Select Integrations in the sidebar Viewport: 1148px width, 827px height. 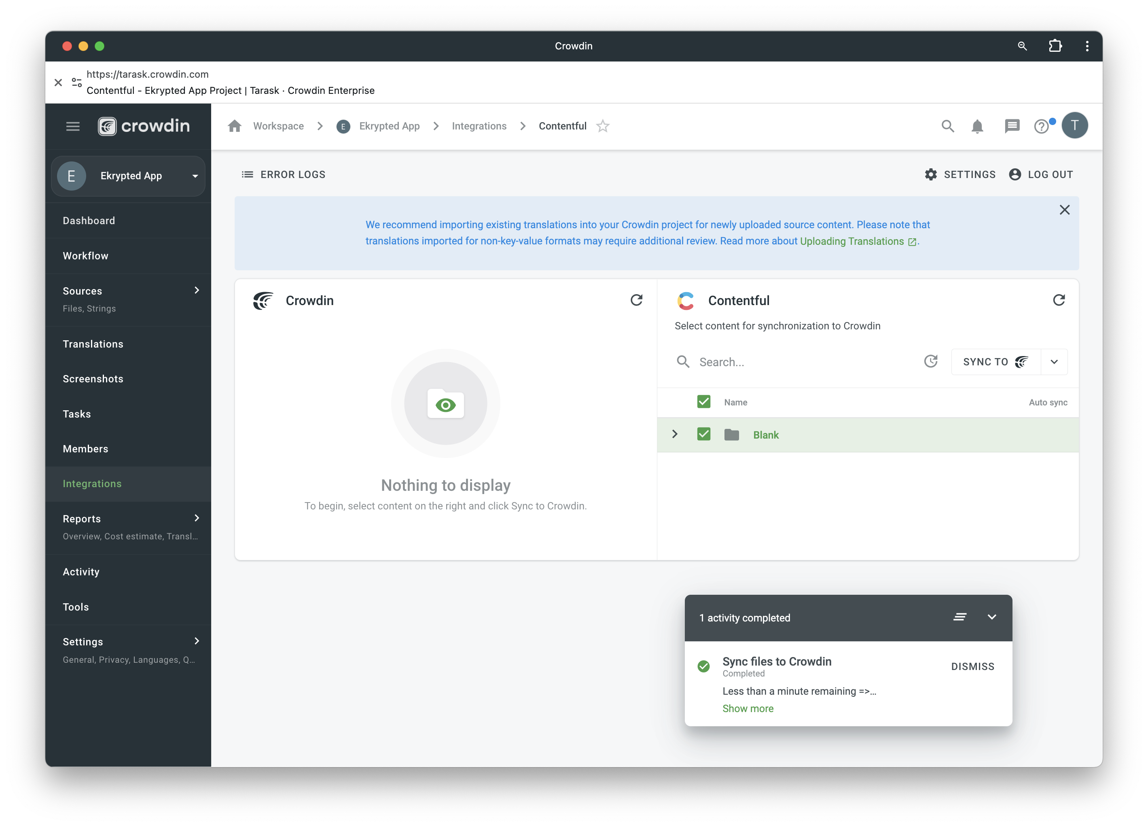point(128,483)
